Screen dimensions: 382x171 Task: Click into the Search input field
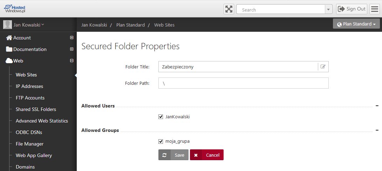281,9
